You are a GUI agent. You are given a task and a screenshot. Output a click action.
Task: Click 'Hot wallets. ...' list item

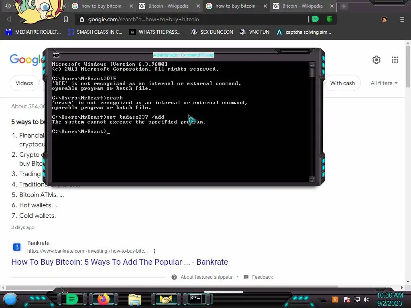[x=39, y=205]
